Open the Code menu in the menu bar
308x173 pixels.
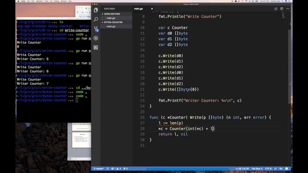[23, 1]
